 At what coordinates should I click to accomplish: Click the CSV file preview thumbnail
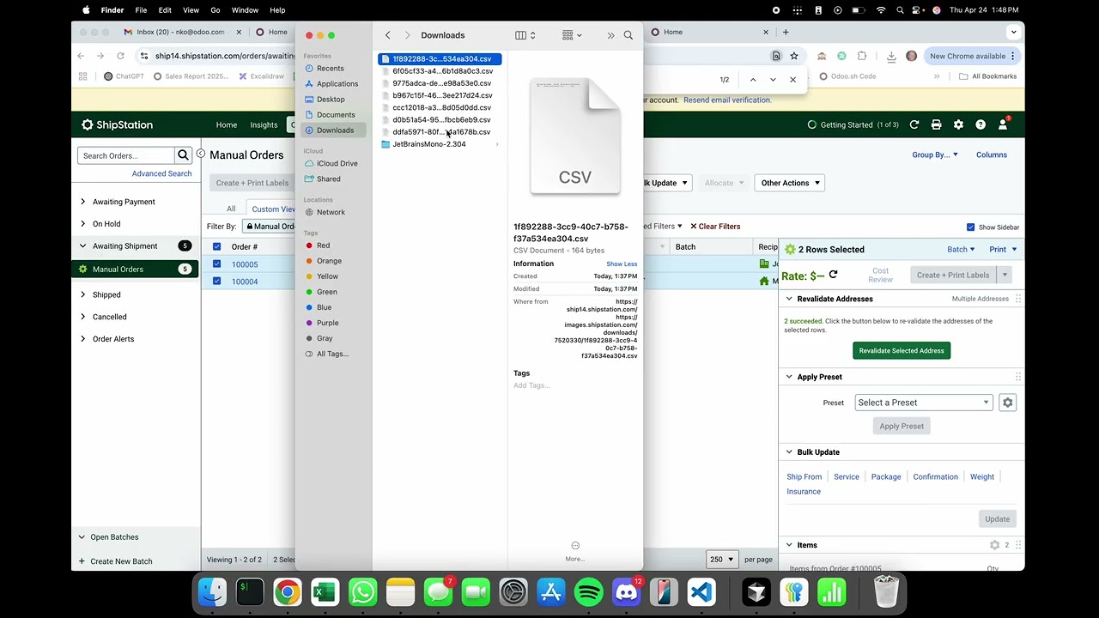(575, 136)
